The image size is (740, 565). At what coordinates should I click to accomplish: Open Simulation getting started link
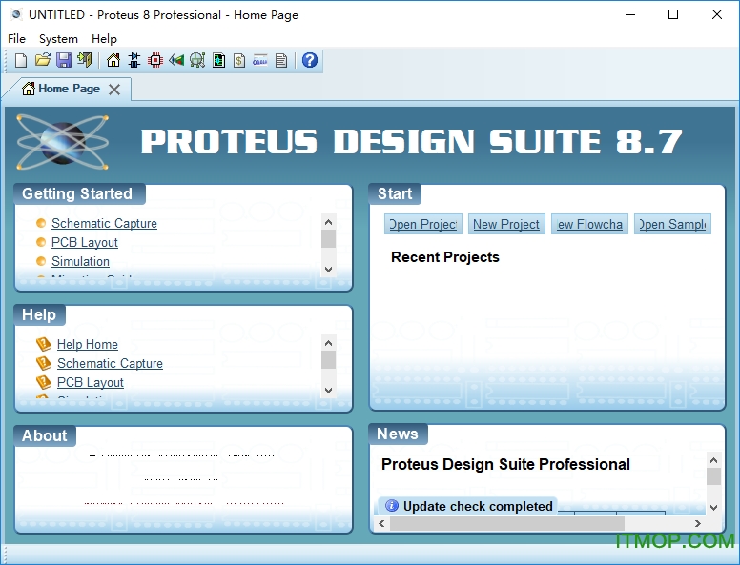(80, 261)
